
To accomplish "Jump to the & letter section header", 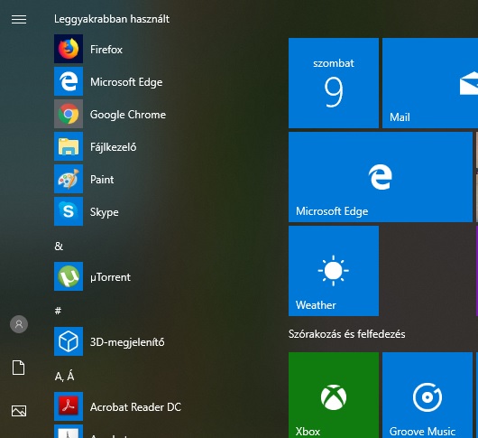I will [x=59, y=247].
